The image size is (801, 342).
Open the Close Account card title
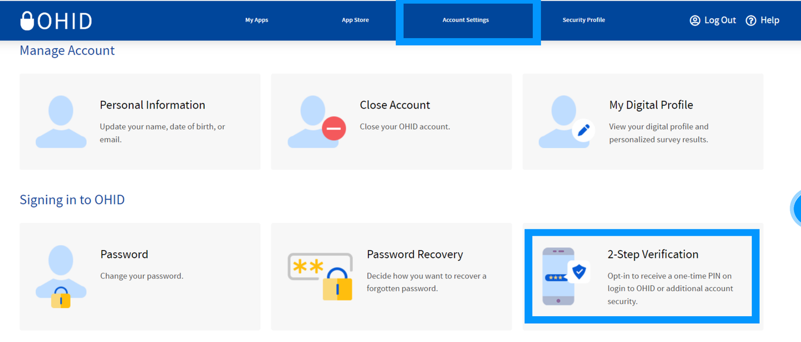coord(395,105)
